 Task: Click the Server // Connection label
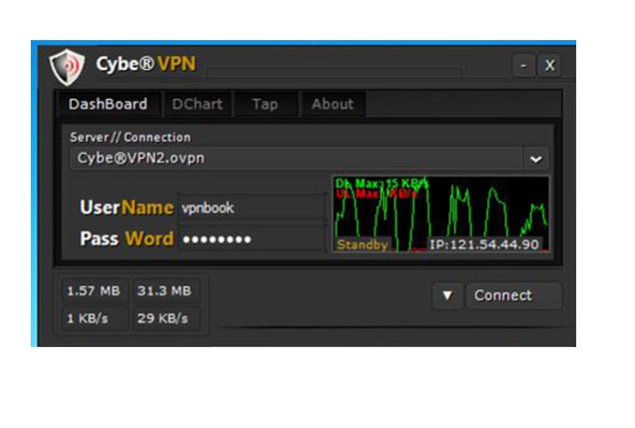coord(131,137)
